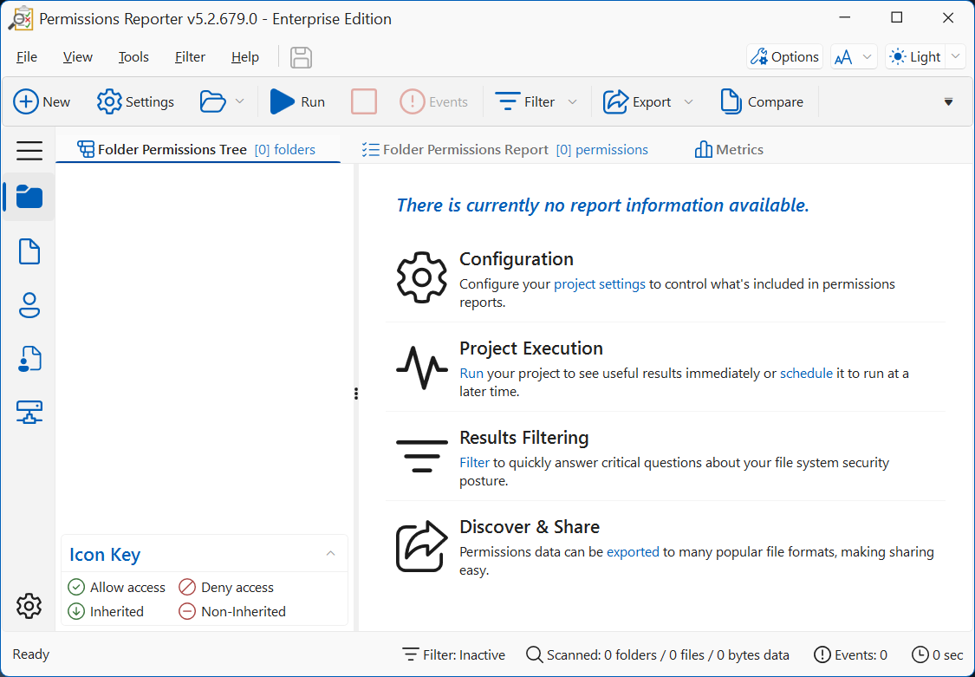Open the file owner sidebar icon
Screen dimensions: 975x677
(x=29, y=359)
